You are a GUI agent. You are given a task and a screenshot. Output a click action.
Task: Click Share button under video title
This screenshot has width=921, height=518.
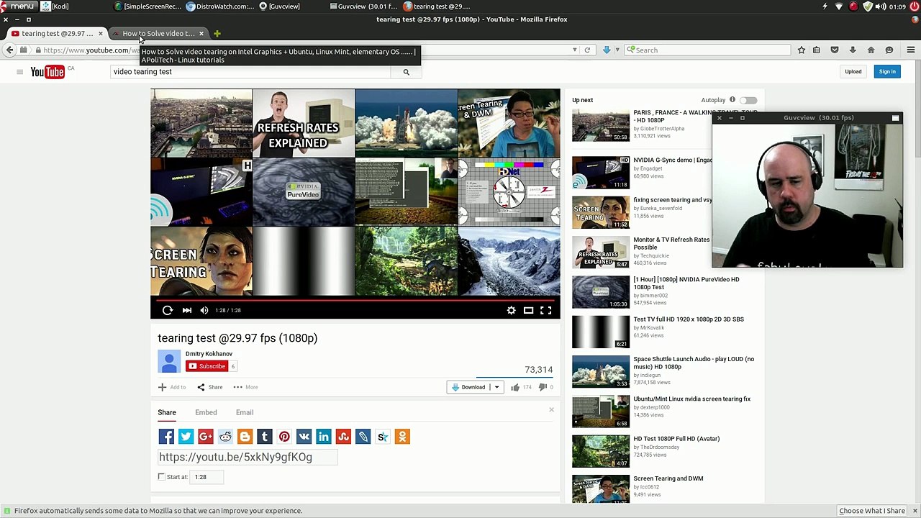pos(210,387)
